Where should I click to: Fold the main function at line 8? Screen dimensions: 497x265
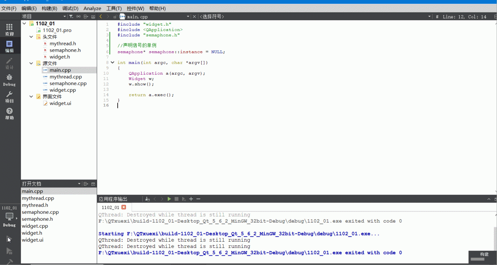[x=113, y=62]
